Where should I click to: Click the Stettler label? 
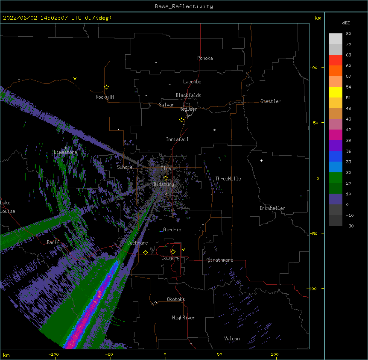[270, 101]
